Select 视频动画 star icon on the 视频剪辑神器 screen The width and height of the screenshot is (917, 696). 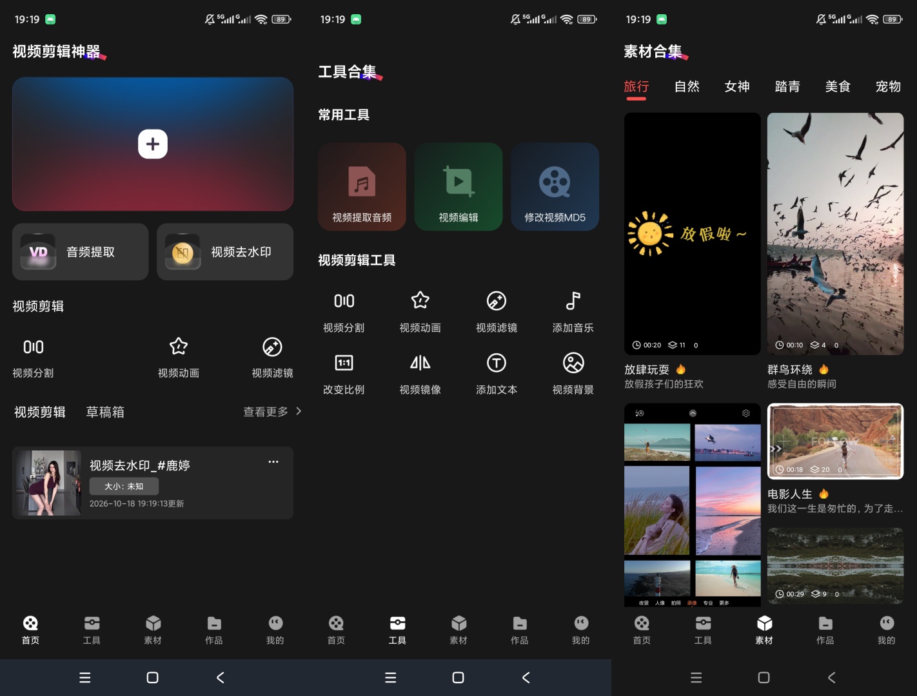[179, 347]
